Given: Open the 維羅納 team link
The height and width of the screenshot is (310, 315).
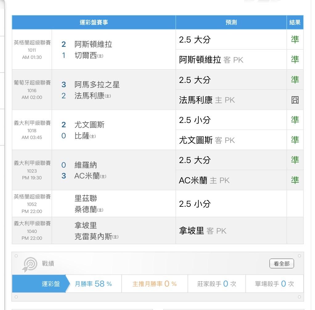Looking at the screenshot, I should pyautogui.click(x=86, y=165).
